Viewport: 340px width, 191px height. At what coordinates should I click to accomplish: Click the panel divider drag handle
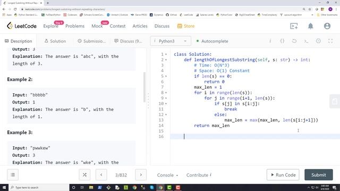[x=148, y=101]
